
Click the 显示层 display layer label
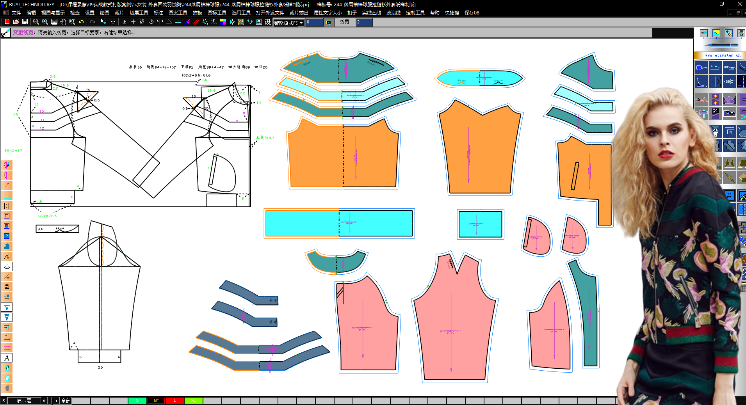[24, 401]
